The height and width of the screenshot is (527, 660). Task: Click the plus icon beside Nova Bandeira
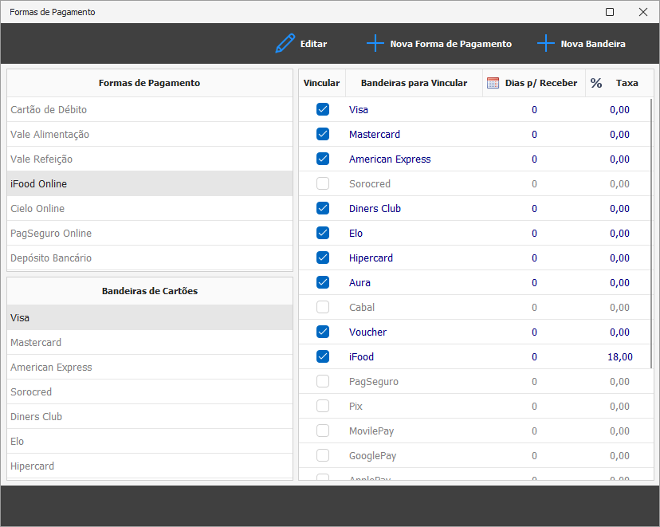pos(545,44)
